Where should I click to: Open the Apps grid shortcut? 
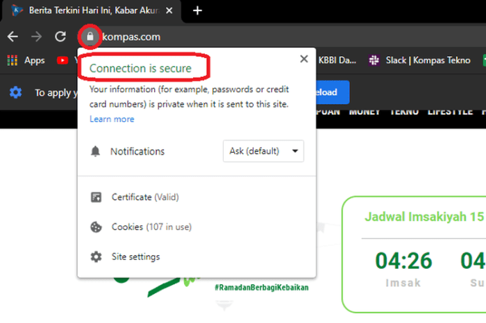point(26,60)
